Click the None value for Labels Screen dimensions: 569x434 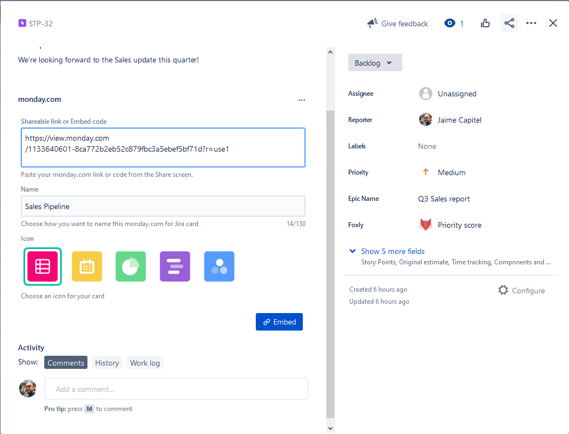pos(427,146)
